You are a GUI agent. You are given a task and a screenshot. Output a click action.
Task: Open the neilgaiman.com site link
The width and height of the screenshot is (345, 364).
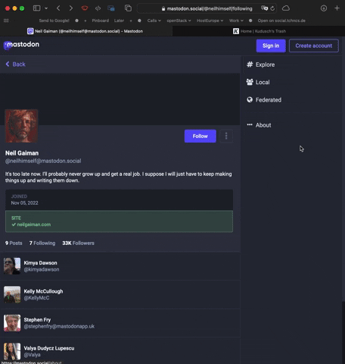[34, 224]
